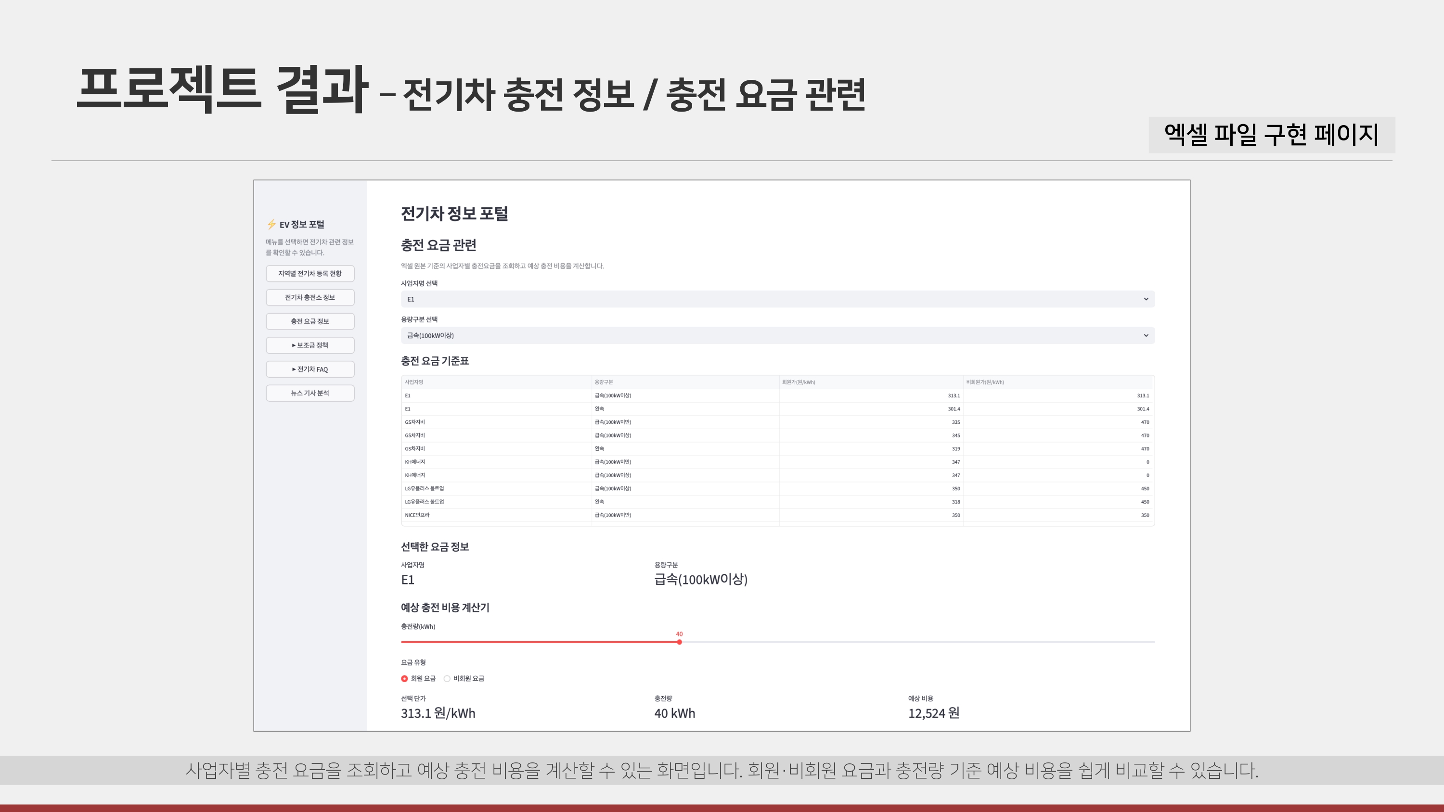1444x812 pixels.
Task: Click chevron of 용량구분 선택 dropdown
Action: tap(1146, 335)
